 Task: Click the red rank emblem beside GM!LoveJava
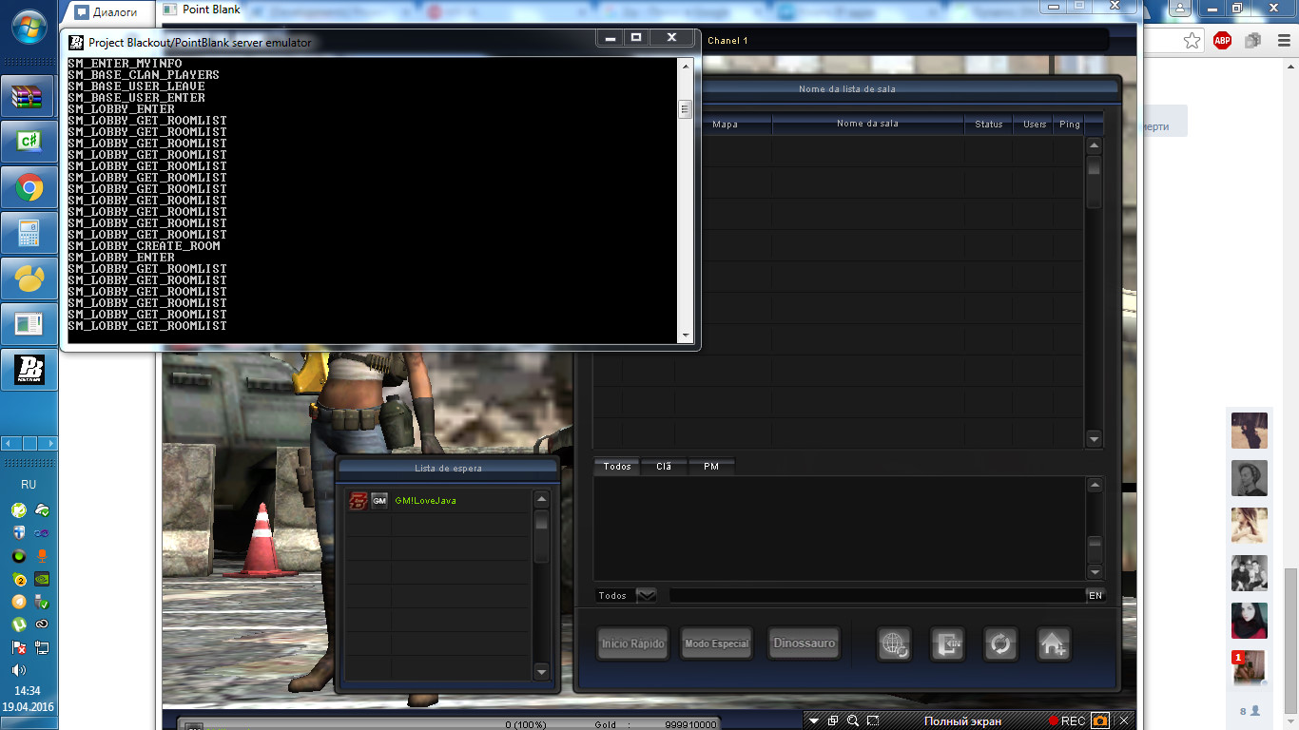[x=358, y=501]
